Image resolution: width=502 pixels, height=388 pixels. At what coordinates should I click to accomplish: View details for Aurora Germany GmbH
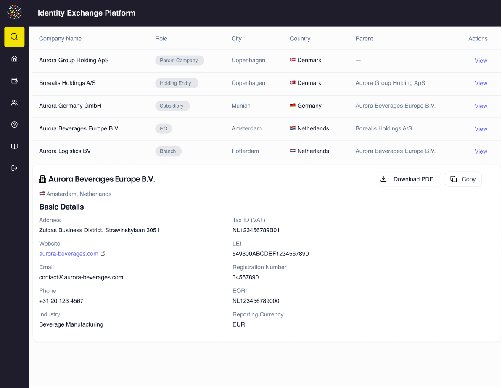(x=481, y=106)
